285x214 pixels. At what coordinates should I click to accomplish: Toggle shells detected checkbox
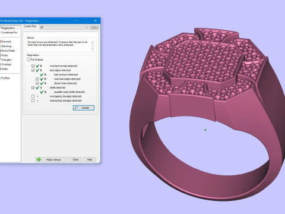[x=33, y=87]
